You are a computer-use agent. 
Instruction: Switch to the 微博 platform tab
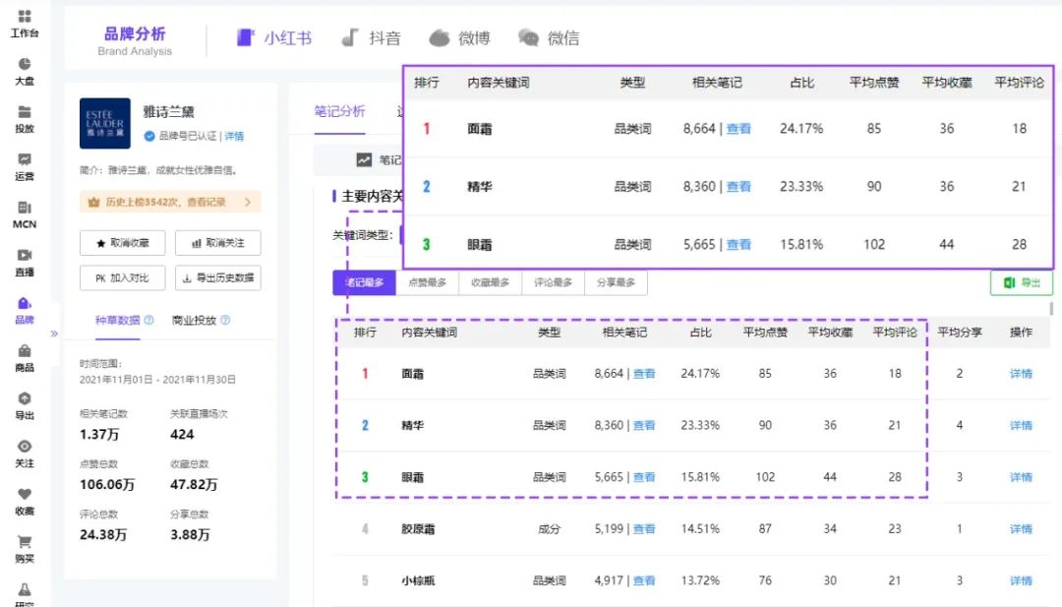coord(460,38)
